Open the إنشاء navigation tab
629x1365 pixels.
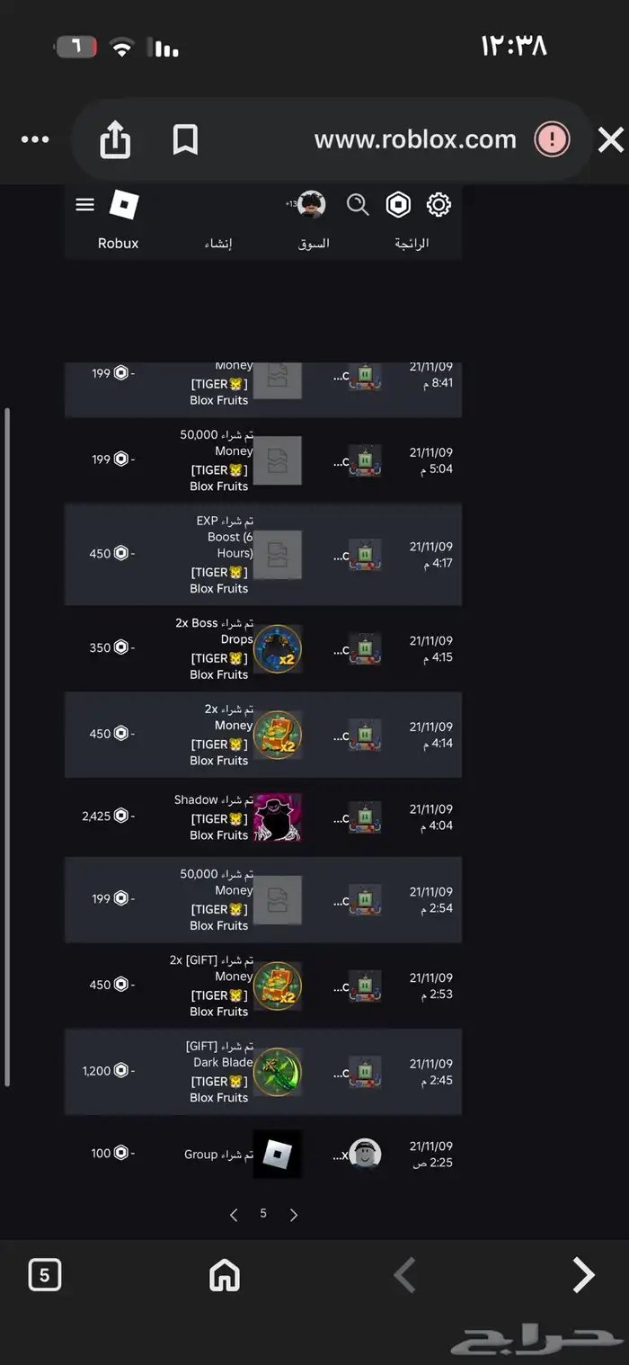217,243
